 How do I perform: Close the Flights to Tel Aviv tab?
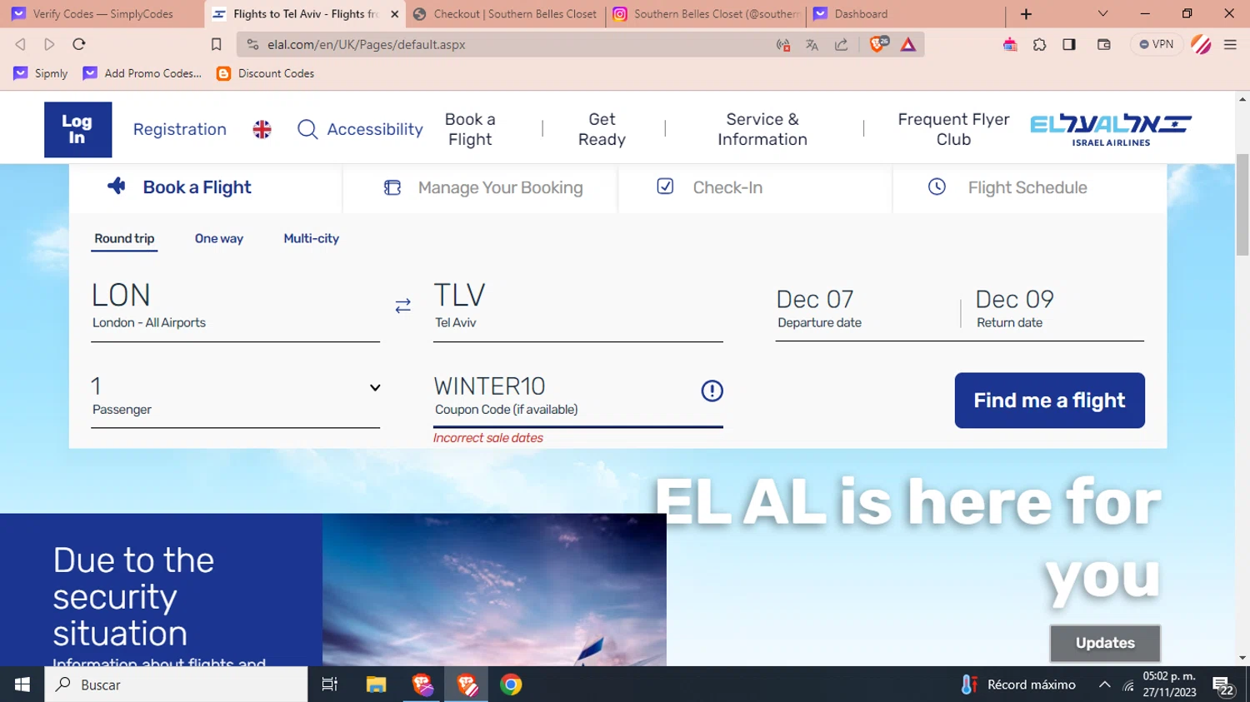coord(395,14)
